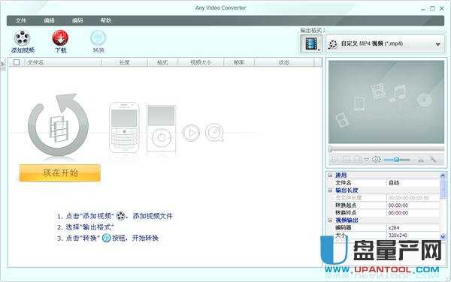Viewport: 451px width, 282px height.
Task: Open the 自定义 MP4 视频 output format dropdown
Action: point(385,44)
